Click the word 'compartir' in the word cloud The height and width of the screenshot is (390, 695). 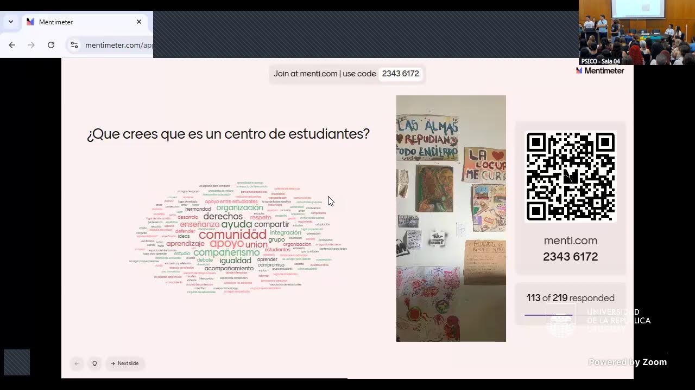pos(272,224)
